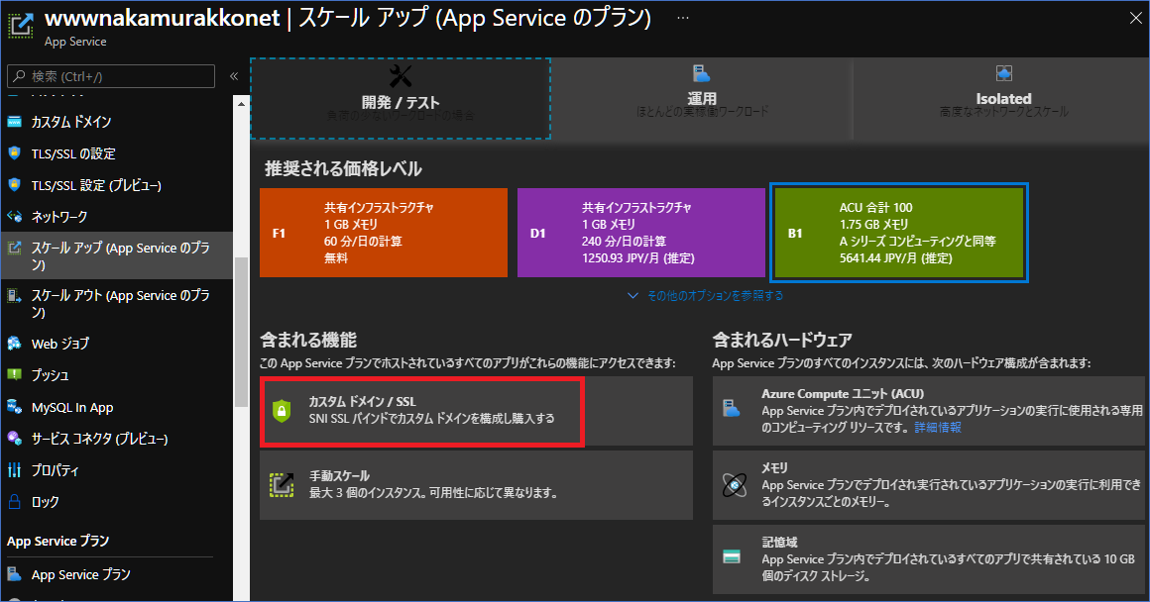Select the D1 shared pricing tier card
The height and width of the screenshot is (602, 1150).
641,233
